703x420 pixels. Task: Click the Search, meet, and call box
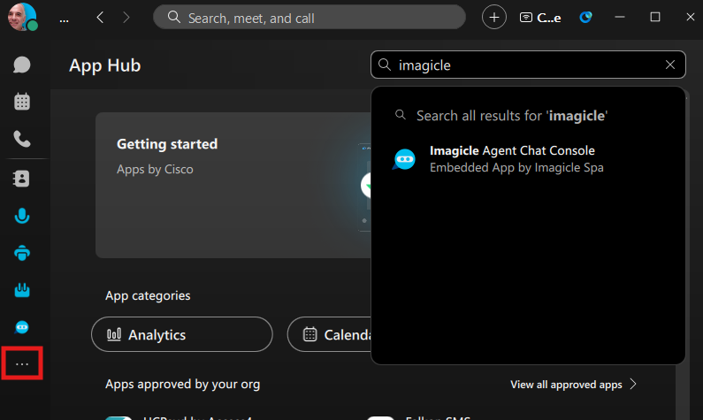pos(309,17)
